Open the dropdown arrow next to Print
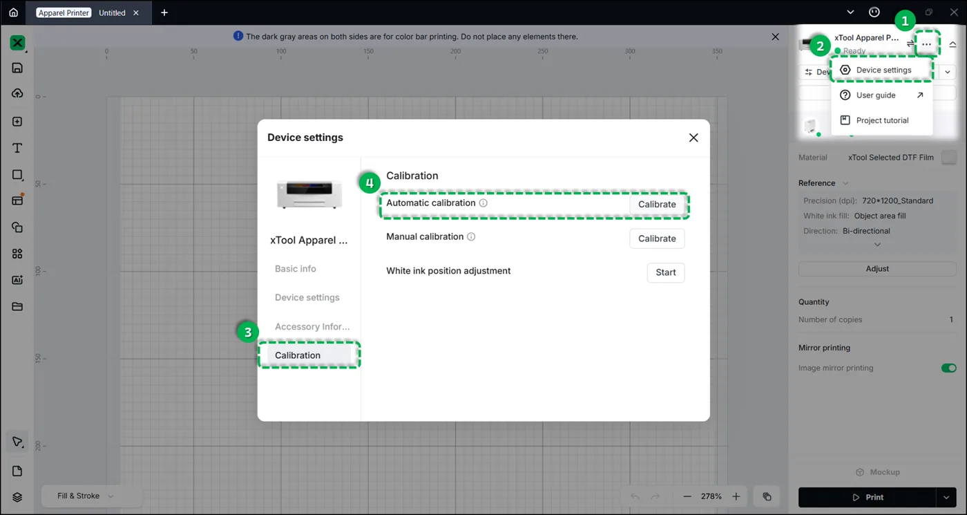Screen dimensions: 967x515 pyautogui.click(x=947, y=497)
